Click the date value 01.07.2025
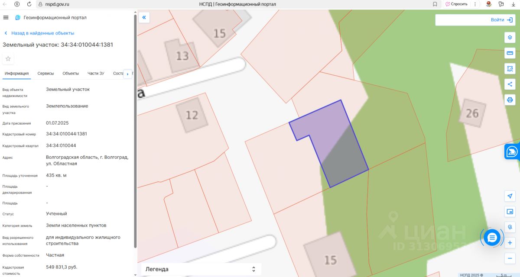Viewport: 520px width, 277px height. pos(57,123)
